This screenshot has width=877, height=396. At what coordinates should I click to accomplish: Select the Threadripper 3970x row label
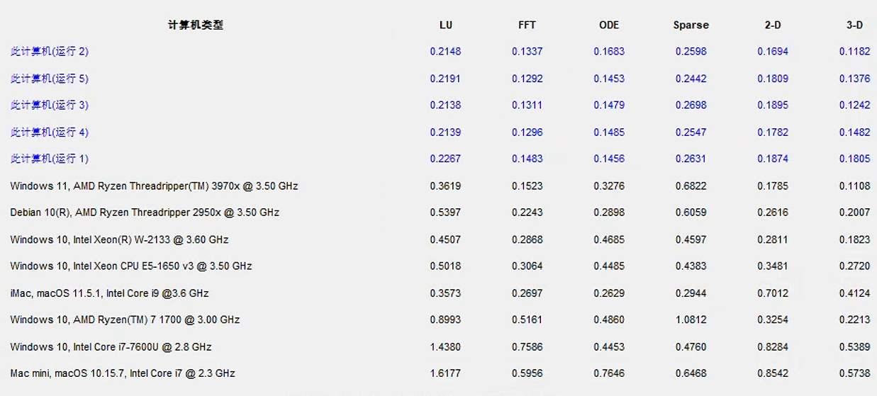point(154,186)
